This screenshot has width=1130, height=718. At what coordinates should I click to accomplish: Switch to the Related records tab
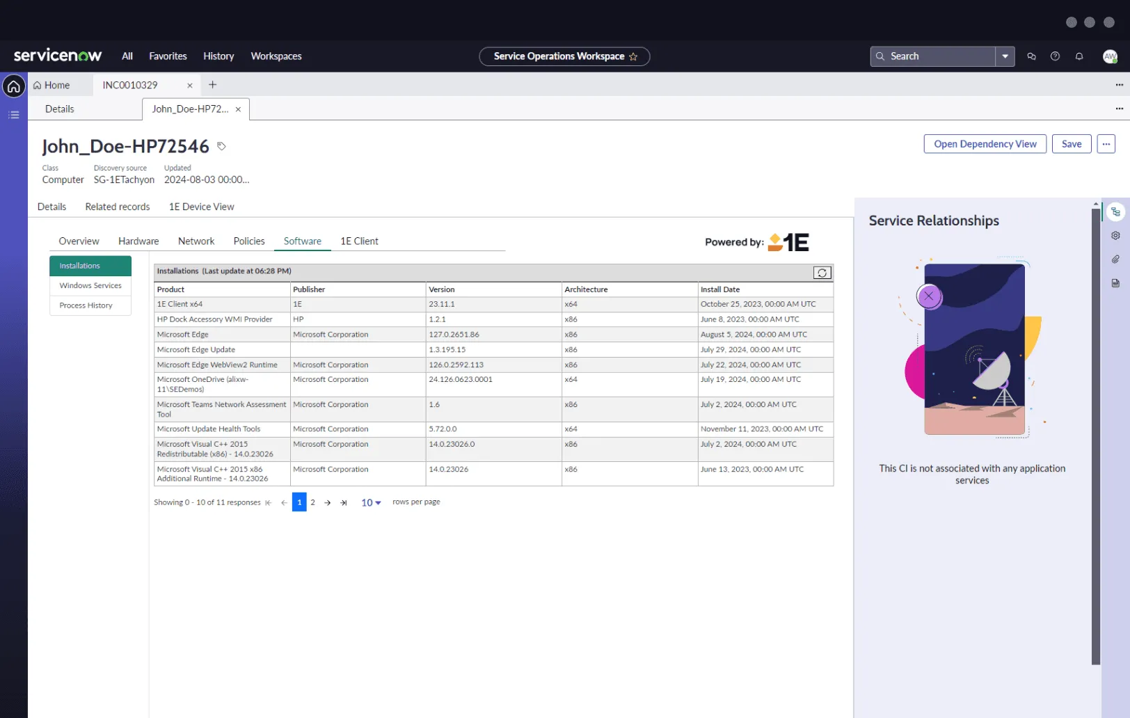(117, 206)
